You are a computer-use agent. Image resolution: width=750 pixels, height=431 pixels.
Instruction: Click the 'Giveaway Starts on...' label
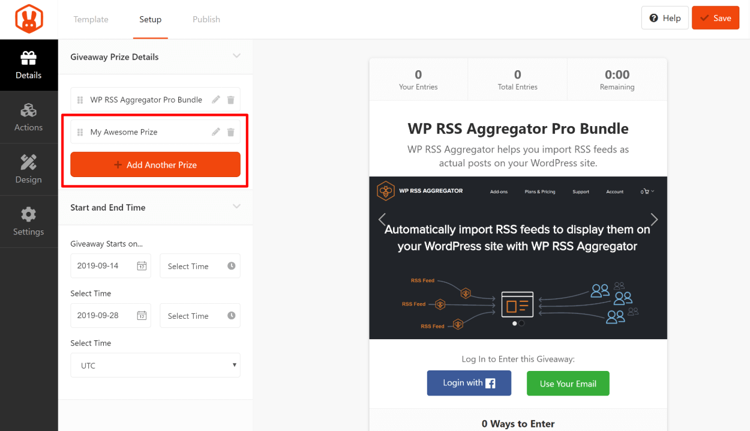coord(107,244)
